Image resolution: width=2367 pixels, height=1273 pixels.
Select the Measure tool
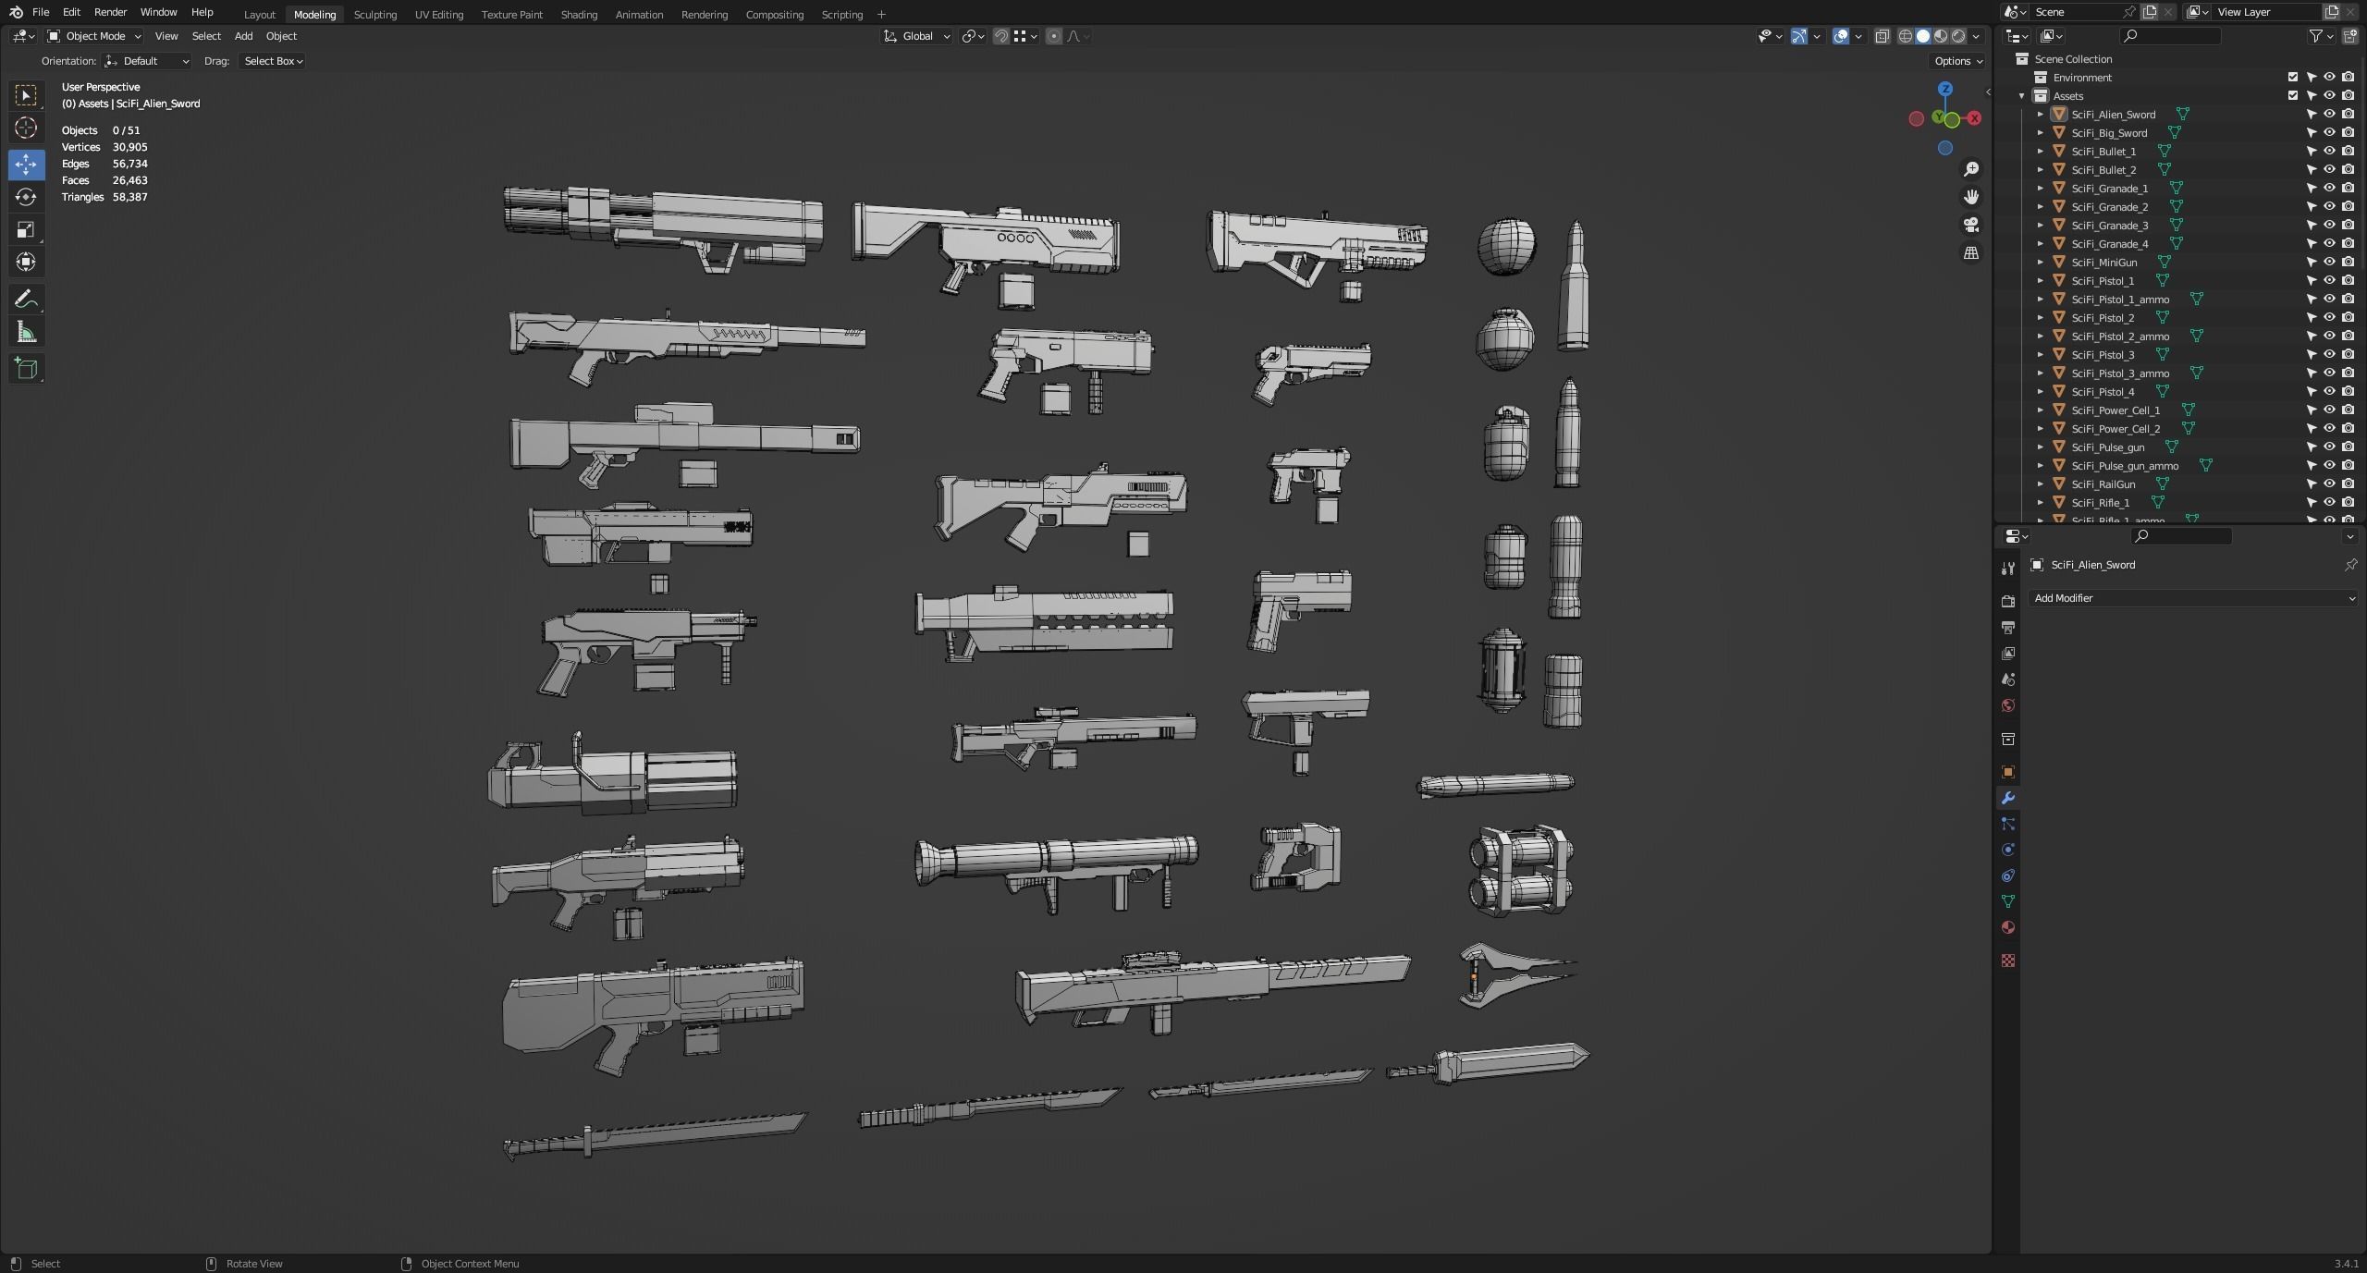point(26,332)
